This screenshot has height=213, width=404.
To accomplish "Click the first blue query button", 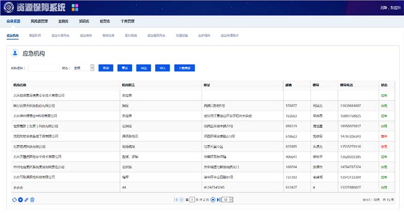I will (106, 68).
